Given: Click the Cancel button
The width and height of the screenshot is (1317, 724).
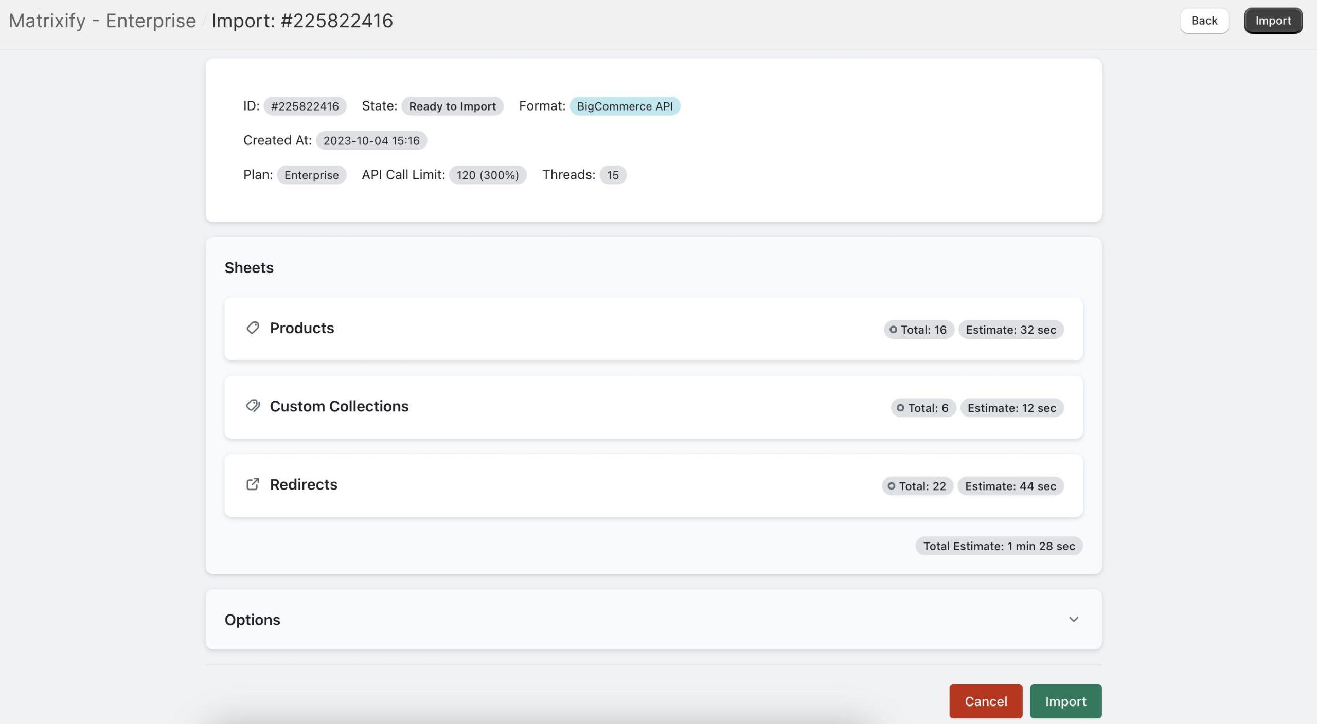Looking at the screenshot, I should coord(985,701).
